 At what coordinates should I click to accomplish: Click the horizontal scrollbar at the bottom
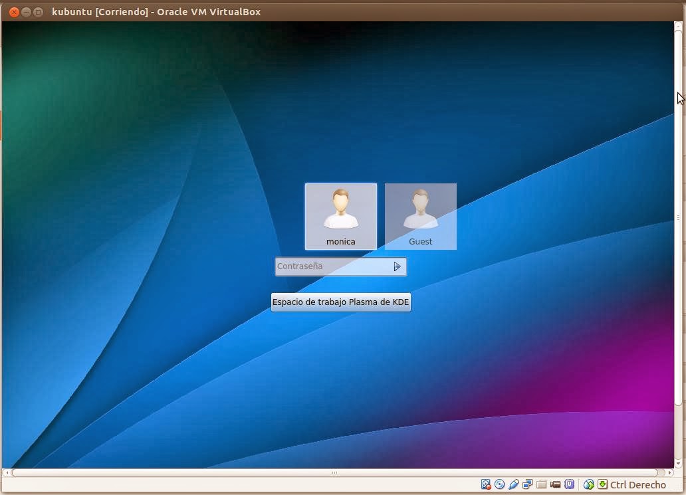coord(332,472)
